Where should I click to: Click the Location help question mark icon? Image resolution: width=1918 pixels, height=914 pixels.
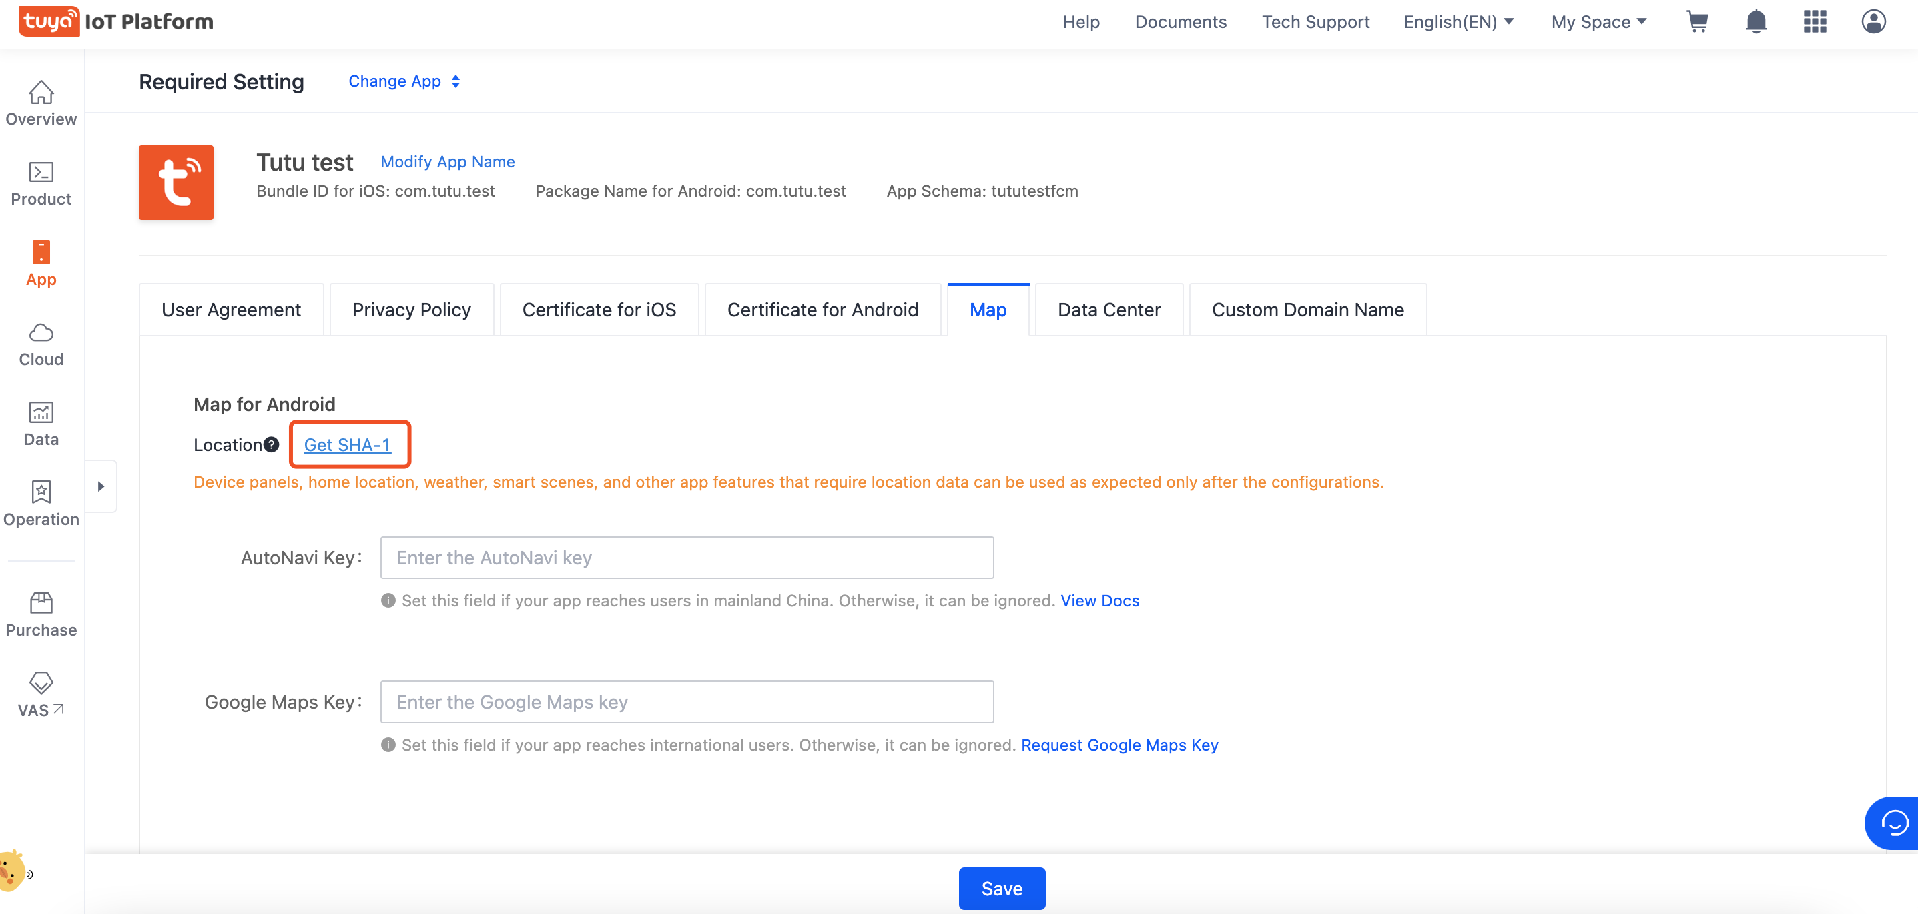coord(272,444)
